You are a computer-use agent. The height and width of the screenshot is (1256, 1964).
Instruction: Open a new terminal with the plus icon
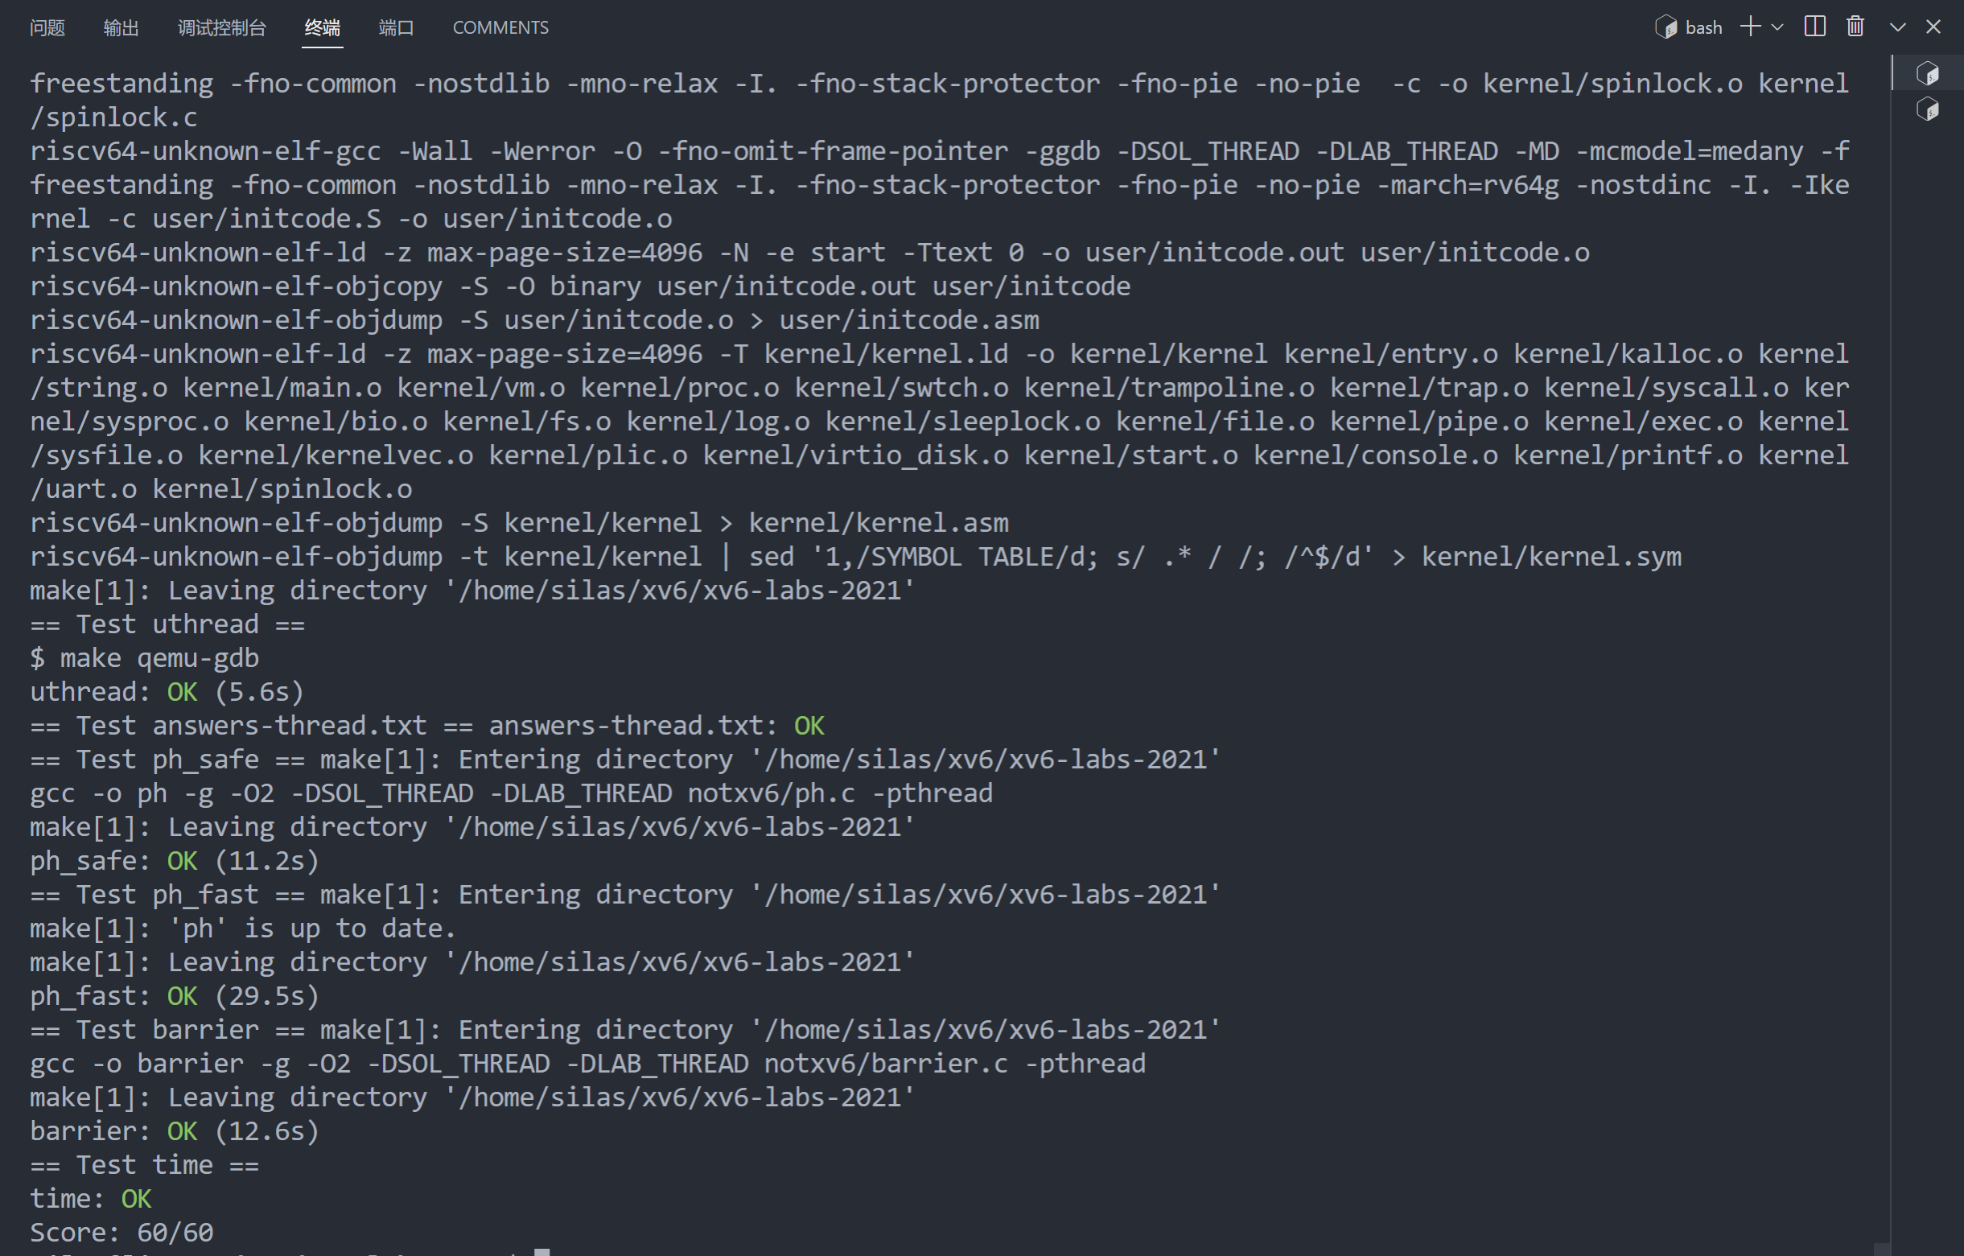click(1750, 27)
